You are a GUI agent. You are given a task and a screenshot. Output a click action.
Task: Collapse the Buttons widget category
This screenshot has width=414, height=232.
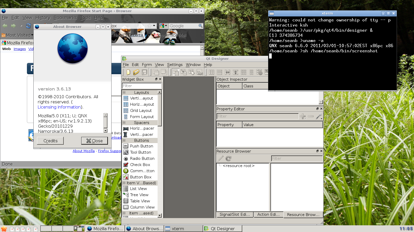(x=124, y=140)
